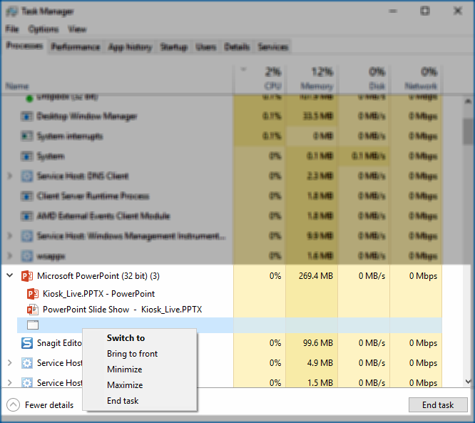This screenshot has height=423, width=475.
Task: Collapse the Microsoft PowerPoint process group
Action: (10, 275)
